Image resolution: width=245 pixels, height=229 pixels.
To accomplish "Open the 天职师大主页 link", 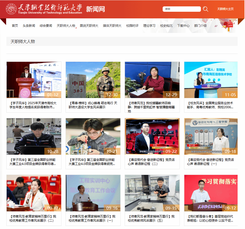I will (225, 9).
